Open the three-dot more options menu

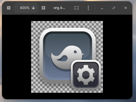tap(88, 8)
